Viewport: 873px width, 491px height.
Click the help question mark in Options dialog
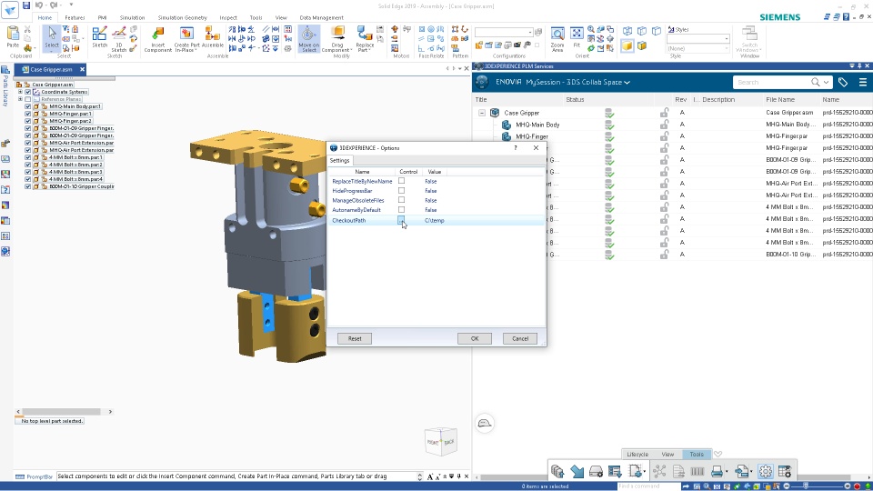click(x=516, y=148)
